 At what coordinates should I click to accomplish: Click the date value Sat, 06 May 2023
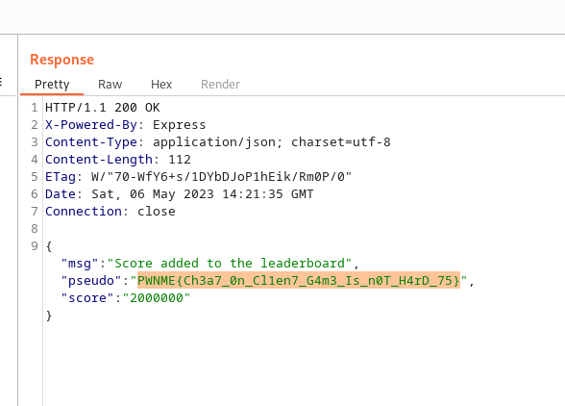(153, 194)
